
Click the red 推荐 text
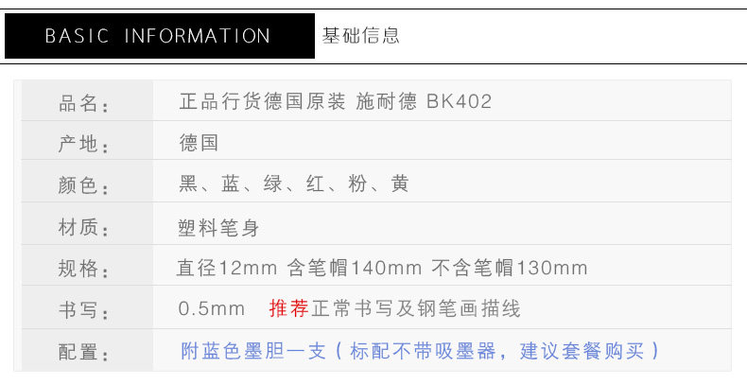point(289,309)
